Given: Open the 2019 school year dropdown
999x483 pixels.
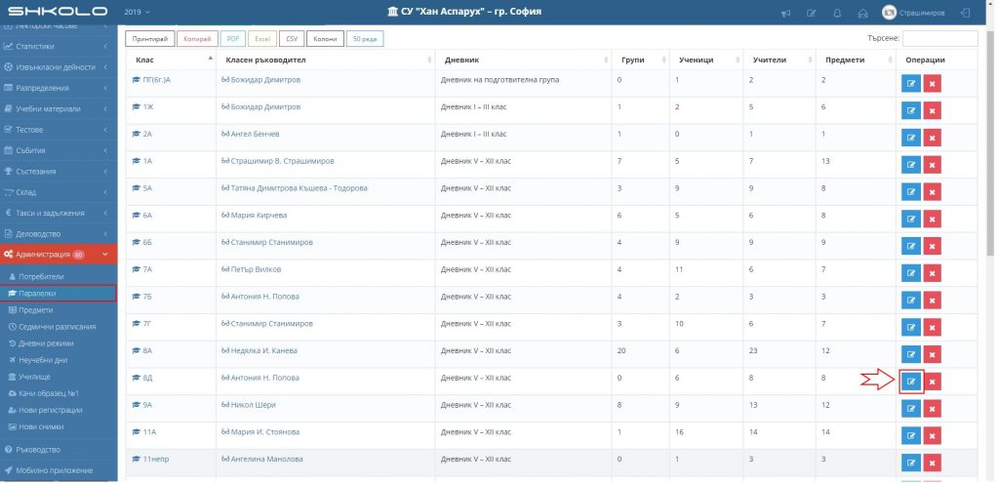Looking at the screenshot, I should point(137,12).
